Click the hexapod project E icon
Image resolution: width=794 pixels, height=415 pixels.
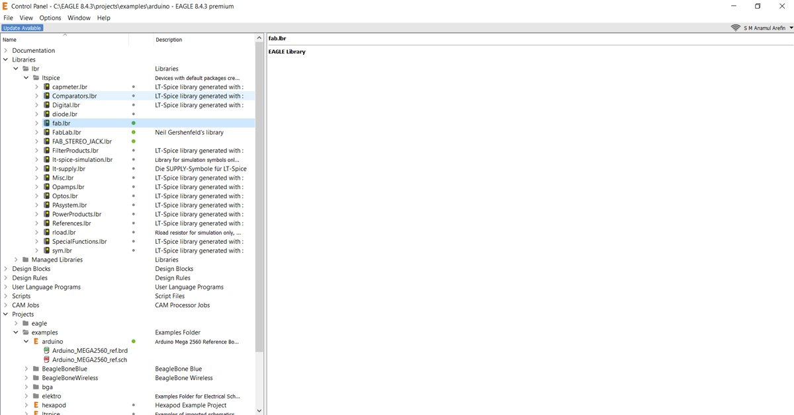click(x=36, y=405)
